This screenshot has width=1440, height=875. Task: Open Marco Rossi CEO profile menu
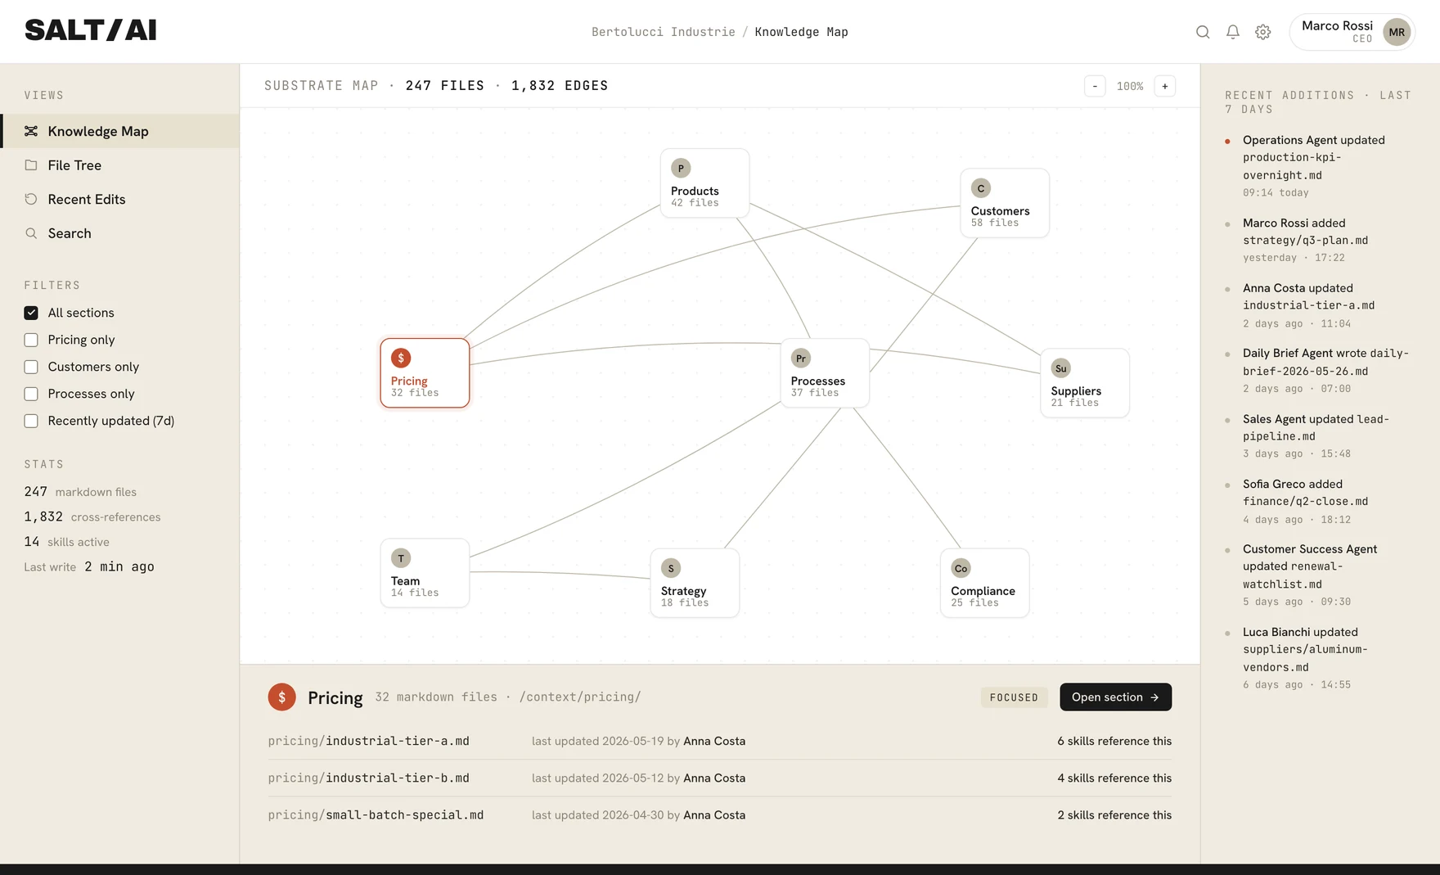tap(1352, 32)
